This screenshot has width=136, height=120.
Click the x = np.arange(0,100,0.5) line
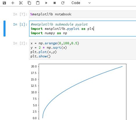pyautogui.click(x=55, y=43)
